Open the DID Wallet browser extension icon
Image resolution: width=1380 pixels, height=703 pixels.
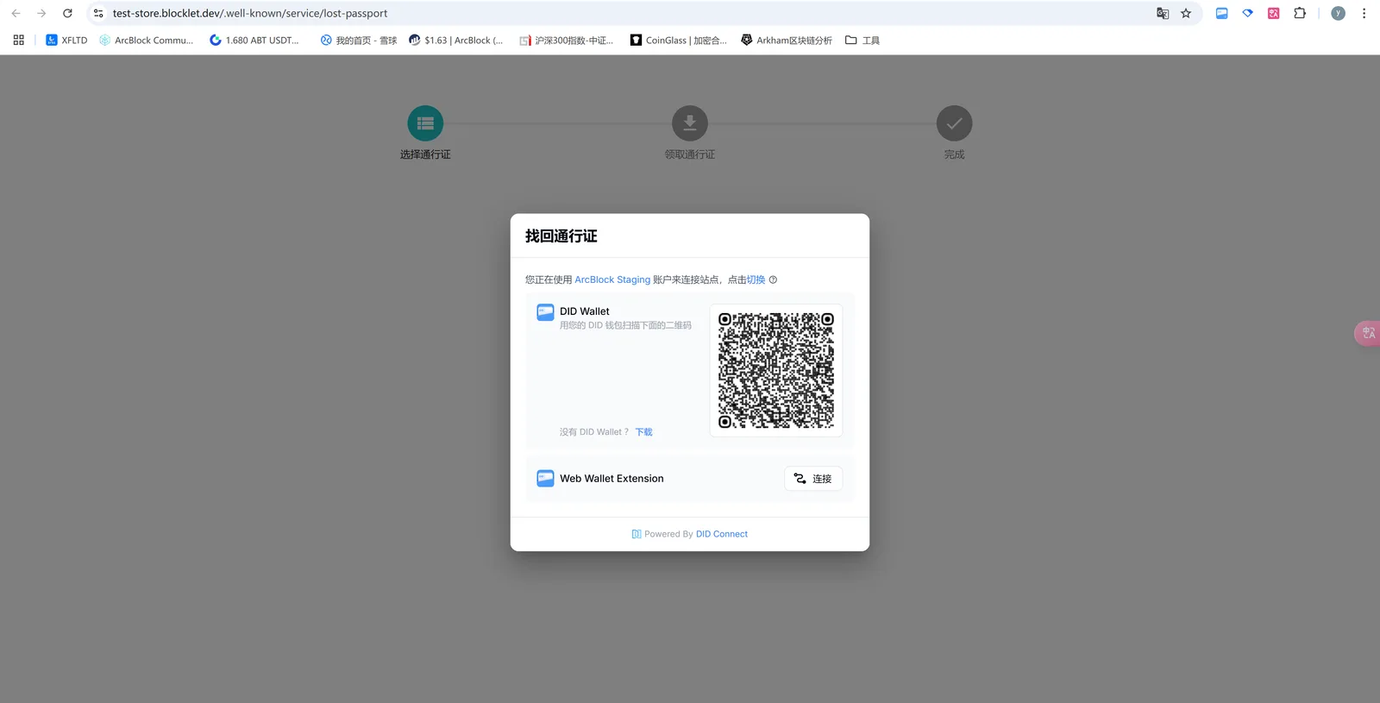[1221, 13]
